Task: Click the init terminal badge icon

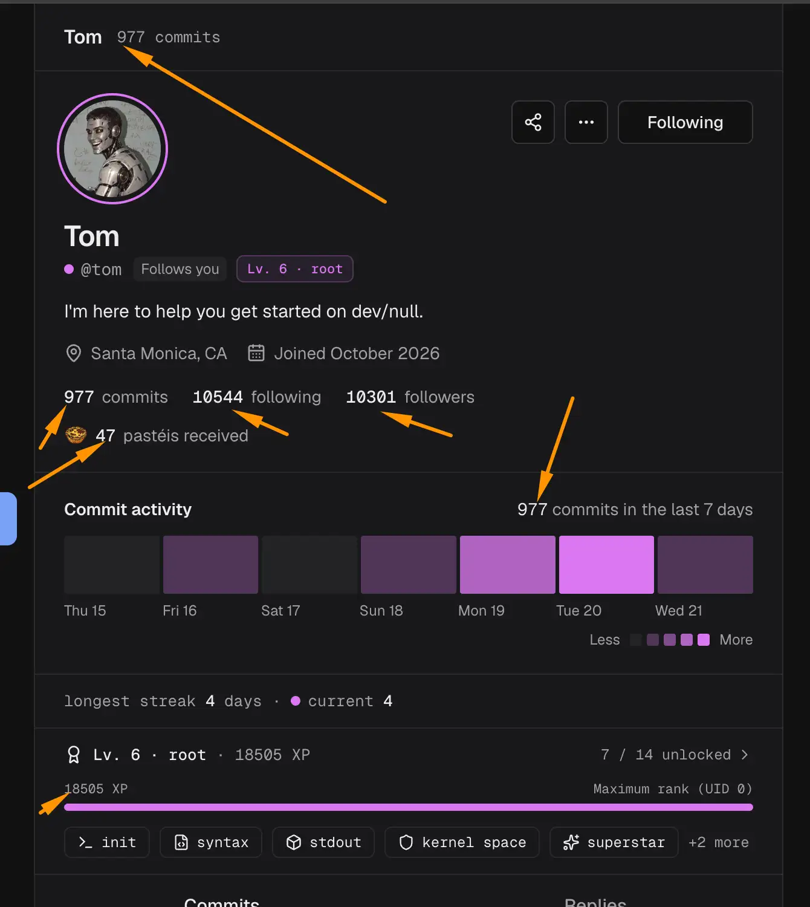Action: [86, 842]
